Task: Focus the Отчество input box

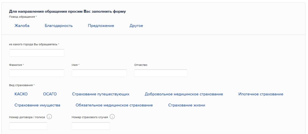Action: [x=161, y=73]
